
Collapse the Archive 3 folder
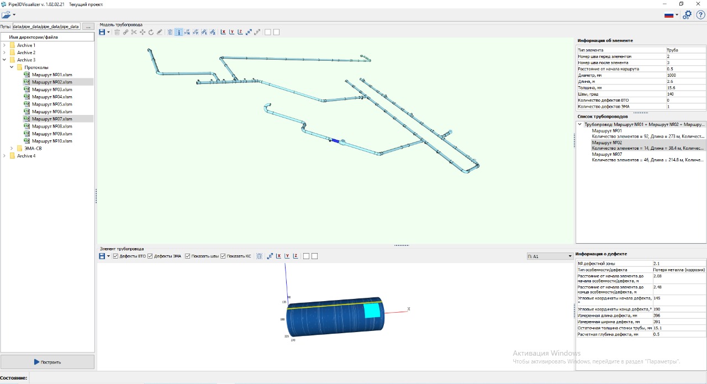point(4,60)
